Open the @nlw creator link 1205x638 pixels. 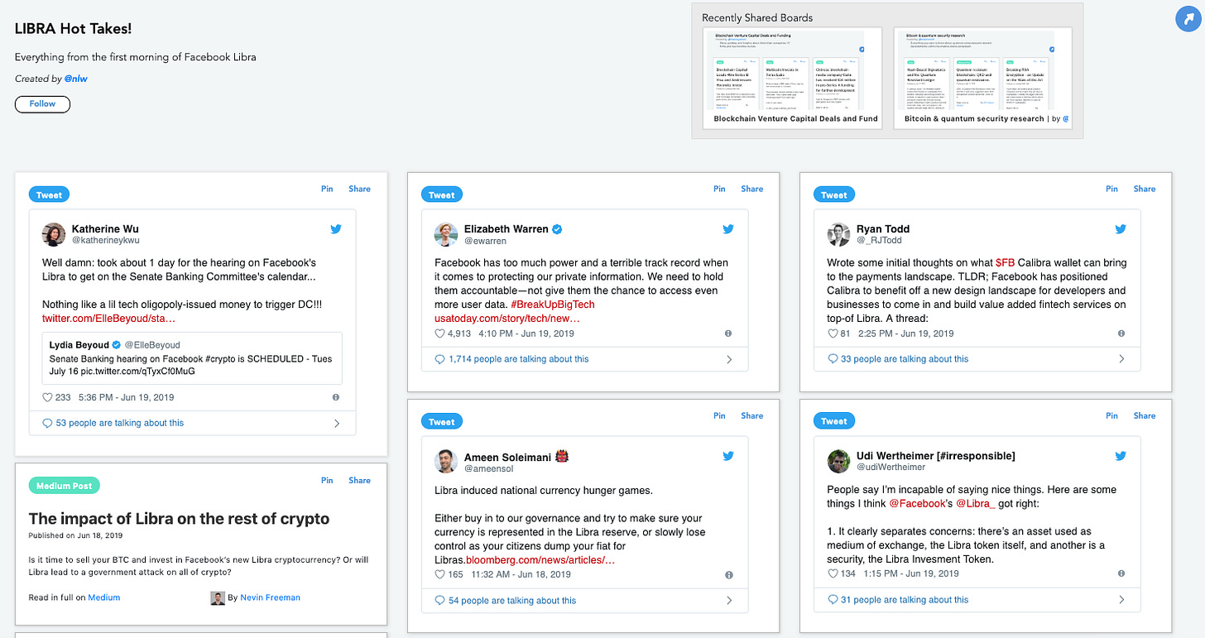[x=75, y=79]
